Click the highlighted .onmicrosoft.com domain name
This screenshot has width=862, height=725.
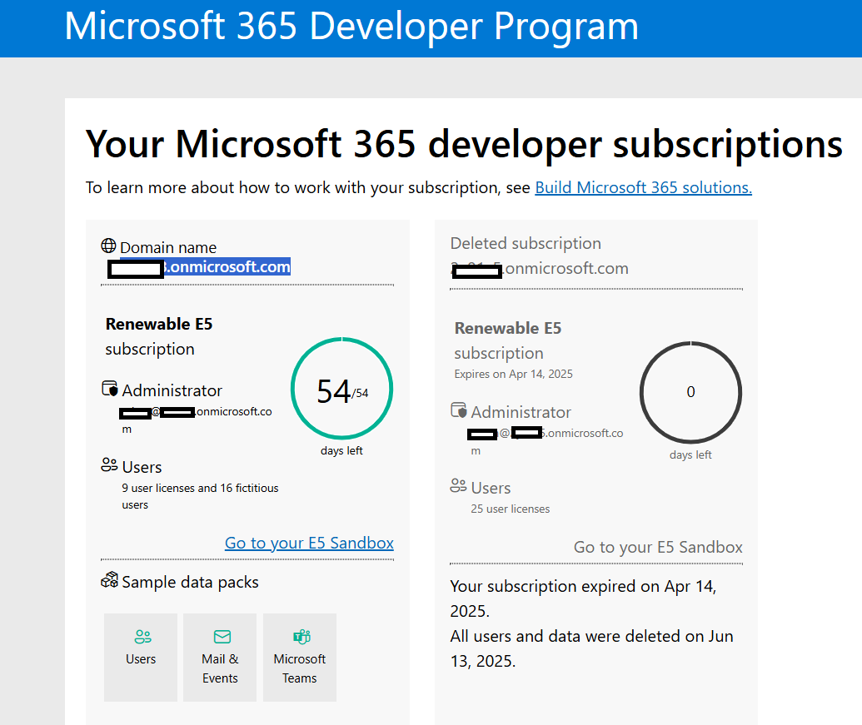coord(205,267)
